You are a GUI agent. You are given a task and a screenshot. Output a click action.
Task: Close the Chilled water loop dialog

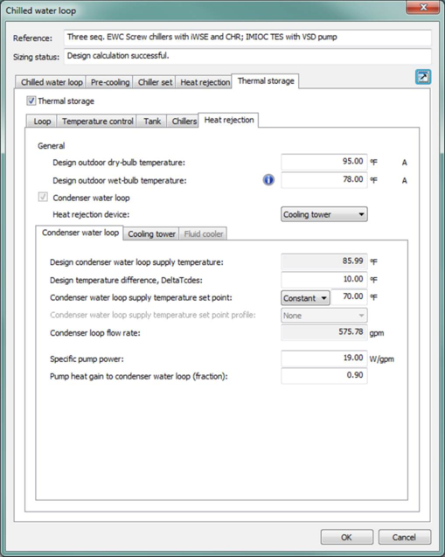(x=422, y=7)
